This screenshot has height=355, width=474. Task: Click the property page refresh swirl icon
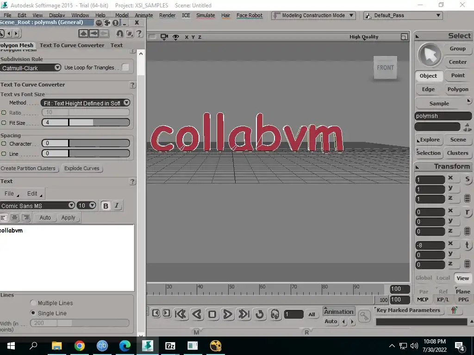(x=107, y=23)
